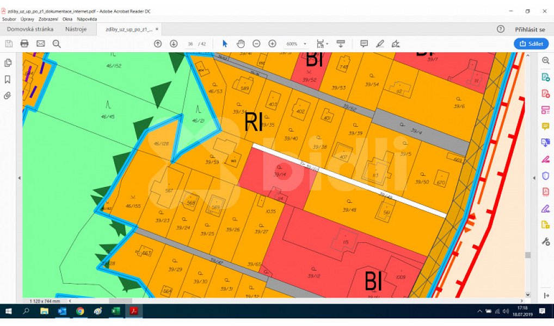Open the Protect shield tool
Viewport: 554px width, 326px height.
coord(545,175)
